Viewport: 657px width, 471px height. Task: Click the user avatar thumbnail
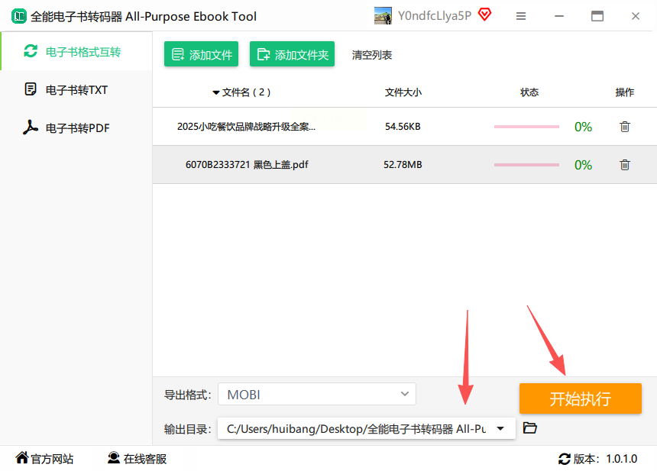click(x=383, y=16)
